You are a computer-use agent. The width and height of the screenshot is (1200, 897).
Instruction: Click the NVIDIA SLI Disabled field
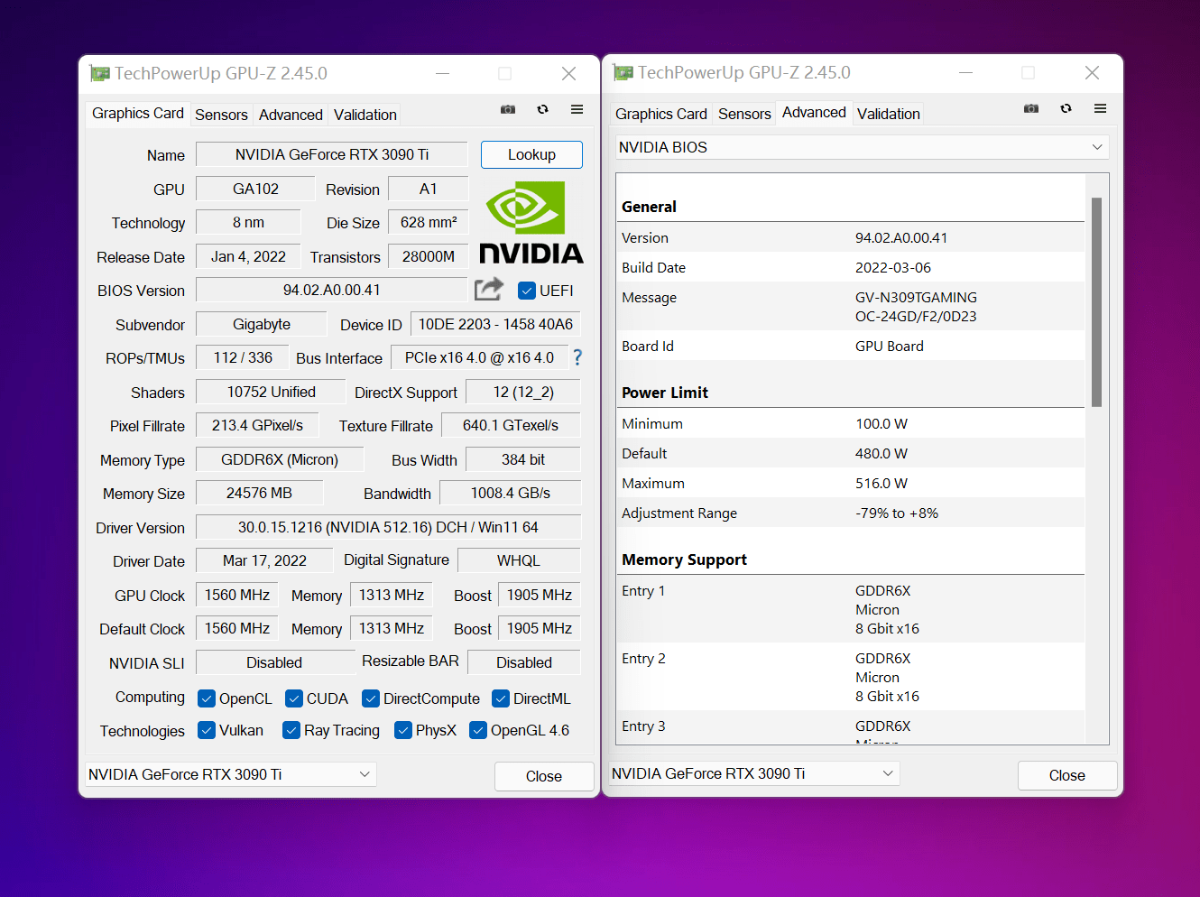275,662
